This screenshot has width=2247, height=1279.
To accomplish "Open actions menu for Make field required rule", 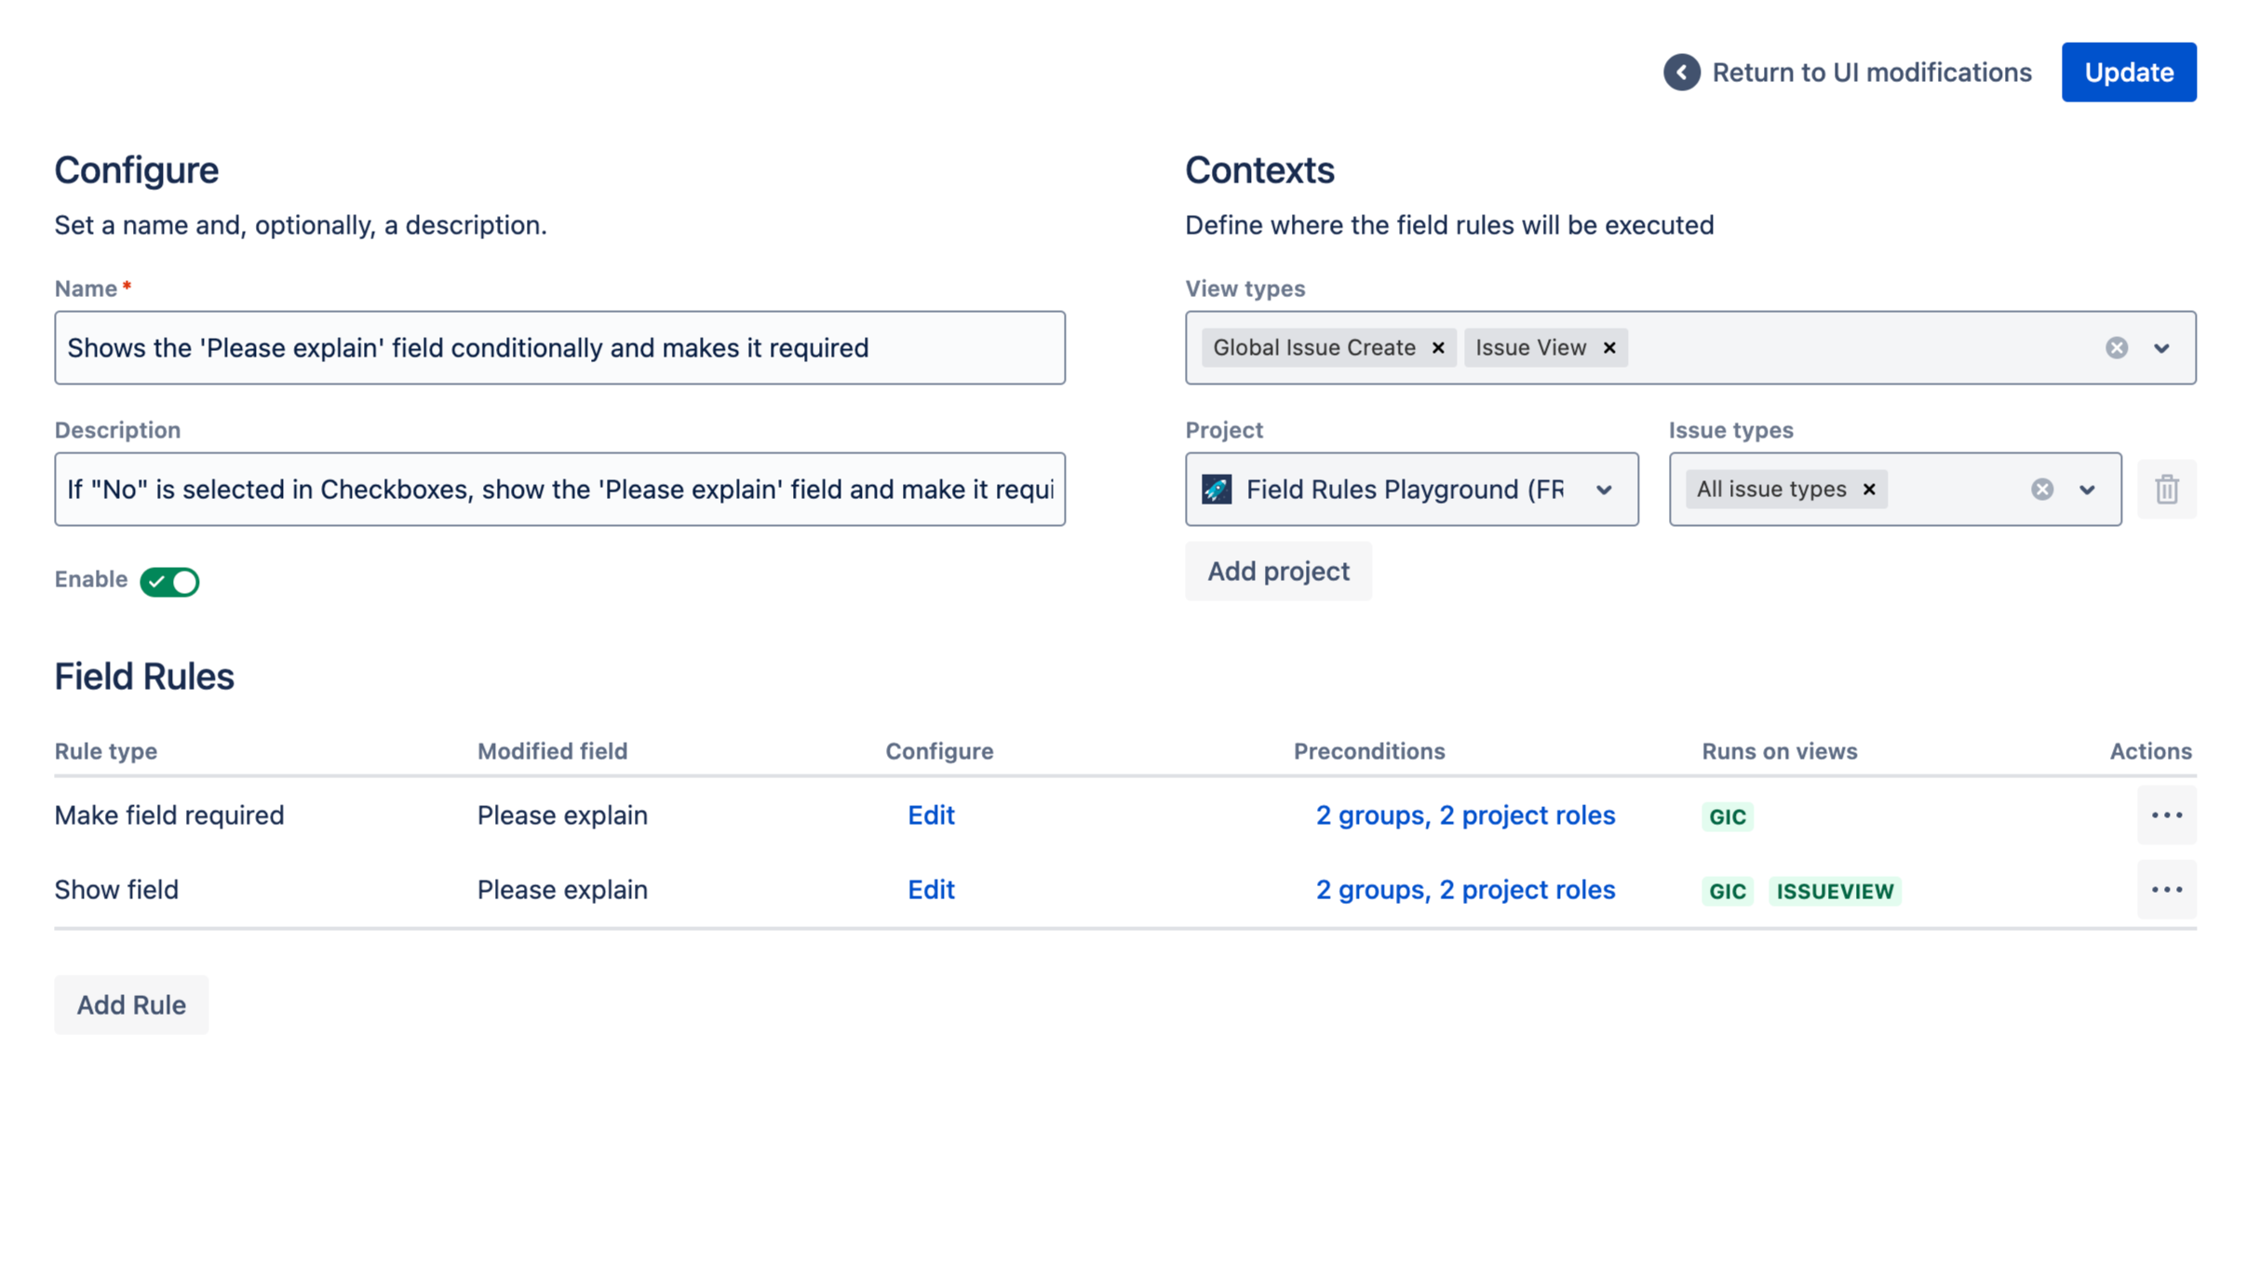I will (x=2166, y=815).
